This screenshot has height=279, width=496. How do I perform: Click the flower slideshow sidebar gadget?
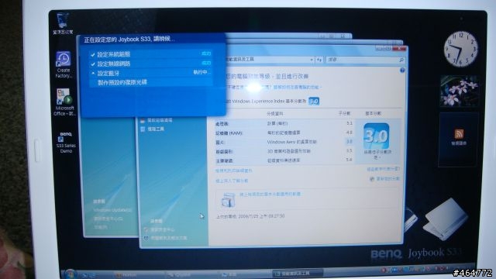tap(459, 91)
